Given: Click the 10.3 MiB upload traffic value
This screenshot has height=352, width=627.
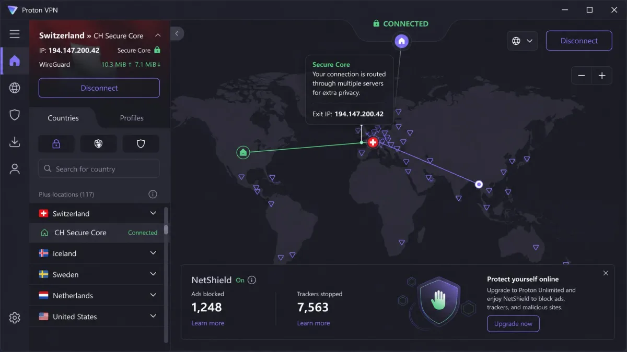Looking at the screenshot, I should point(116,65).
